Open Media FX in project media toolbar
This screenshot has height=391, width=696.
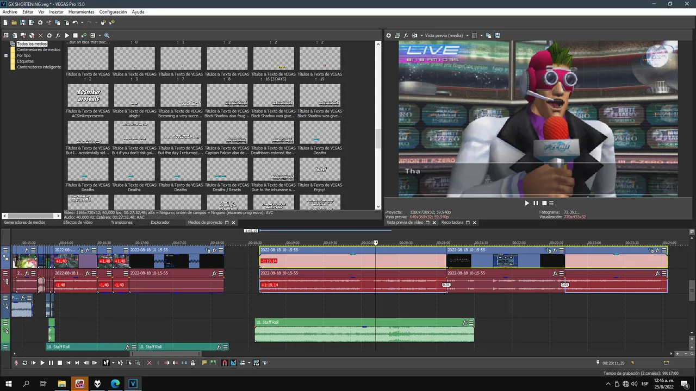point(58,35)
